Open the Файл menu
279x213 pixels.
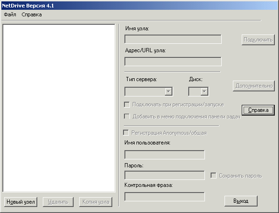[x=10, y=14]
